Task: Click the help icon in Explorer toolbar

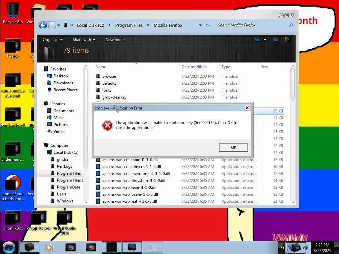Action: (x=288, y=40)
